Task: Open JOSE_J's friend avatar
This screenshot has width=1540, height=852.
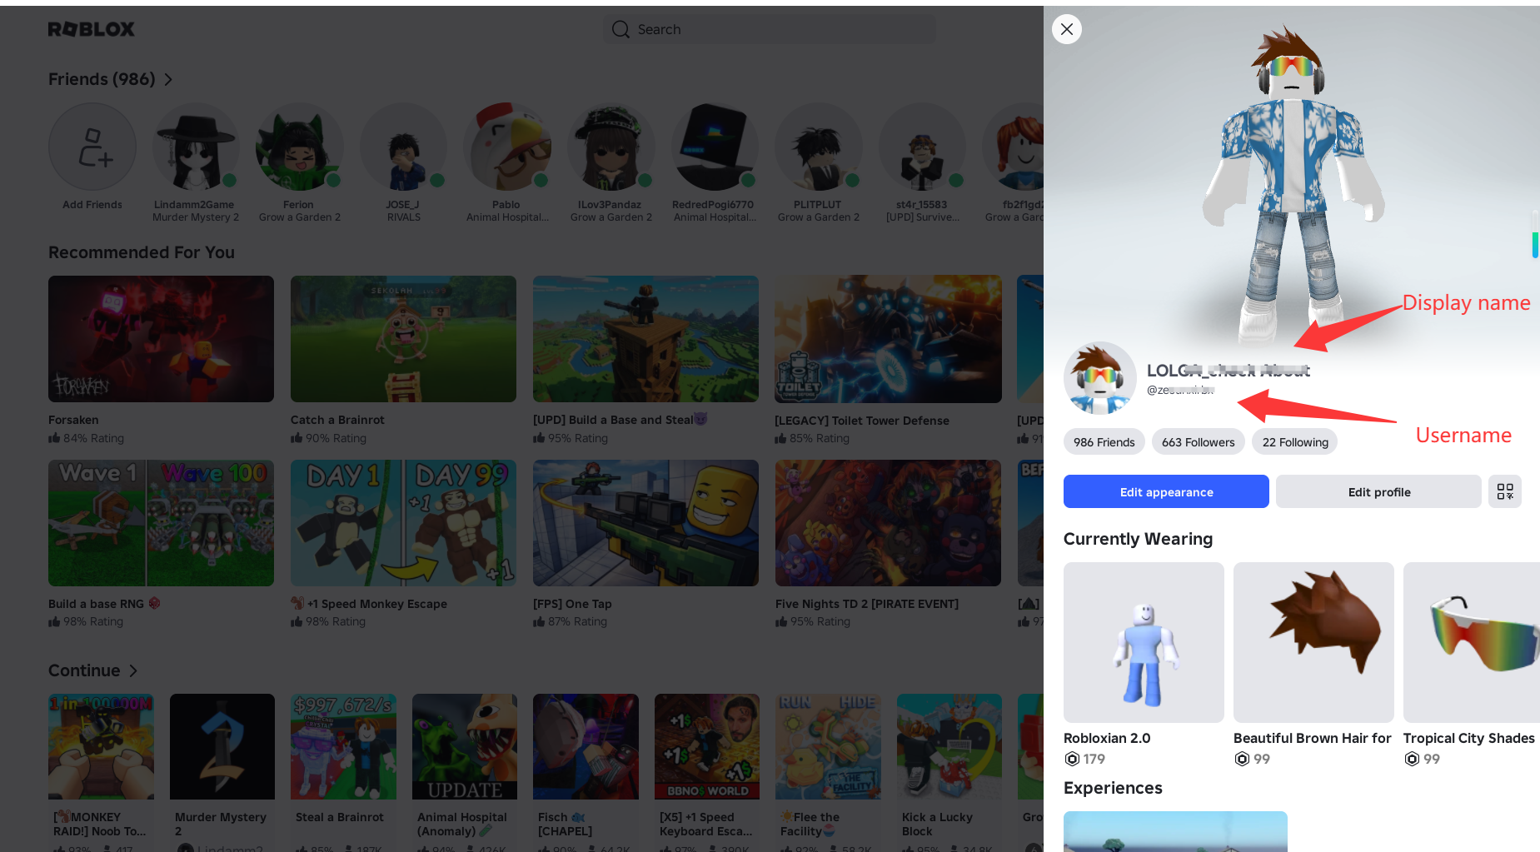Action: click(403, 147)
